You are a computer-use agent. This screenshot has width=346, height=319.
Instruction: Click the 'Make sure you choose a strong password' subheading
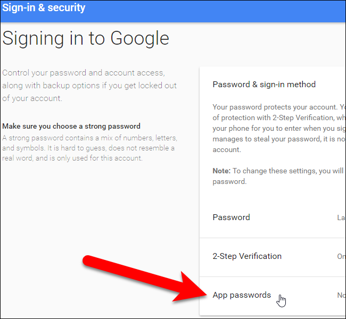(71, 126)
